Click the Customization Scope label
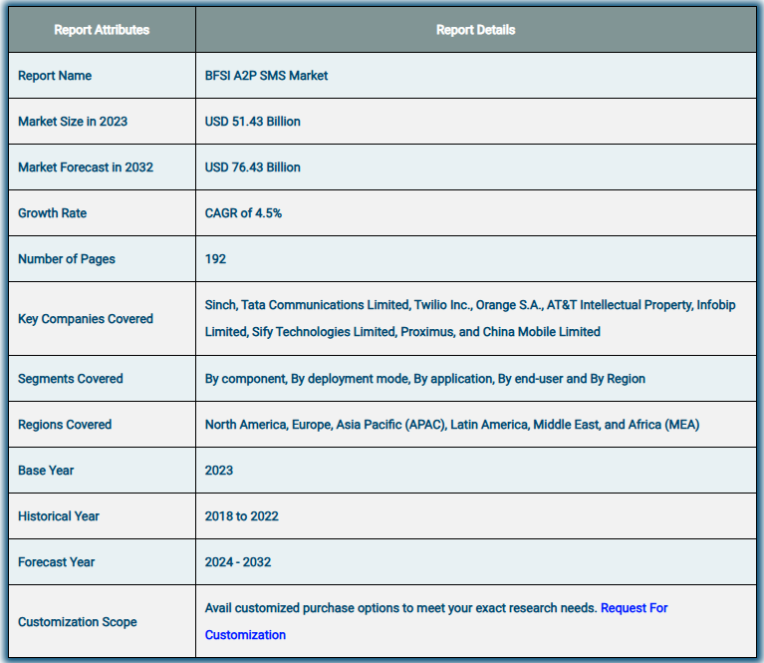 coord(78,622)
